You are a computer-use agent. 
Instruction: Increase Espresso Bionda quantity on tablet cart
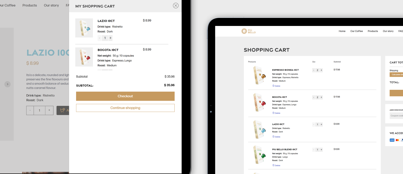(321, 70)
